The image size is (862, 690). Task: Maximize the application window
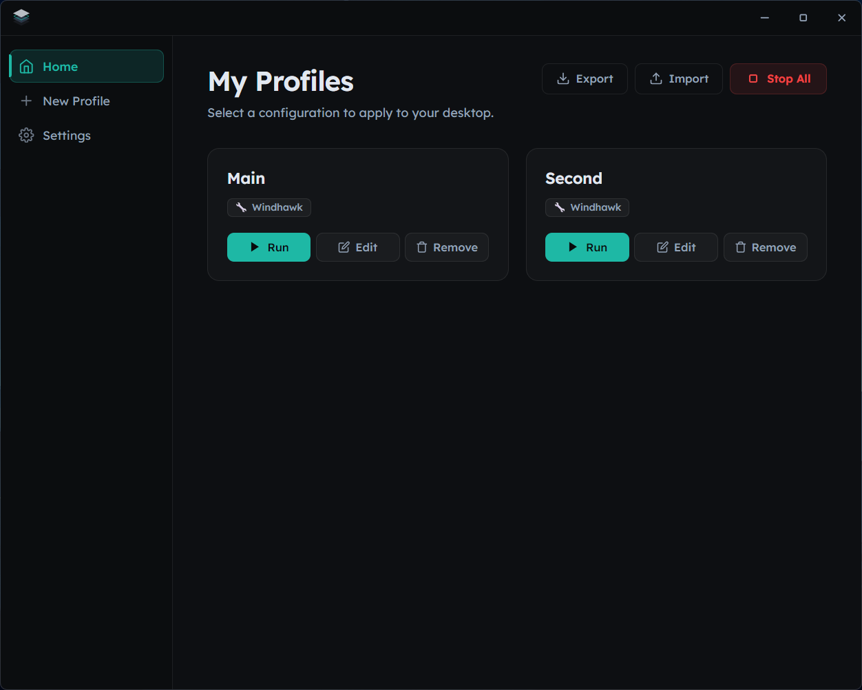tap(803, 18)
